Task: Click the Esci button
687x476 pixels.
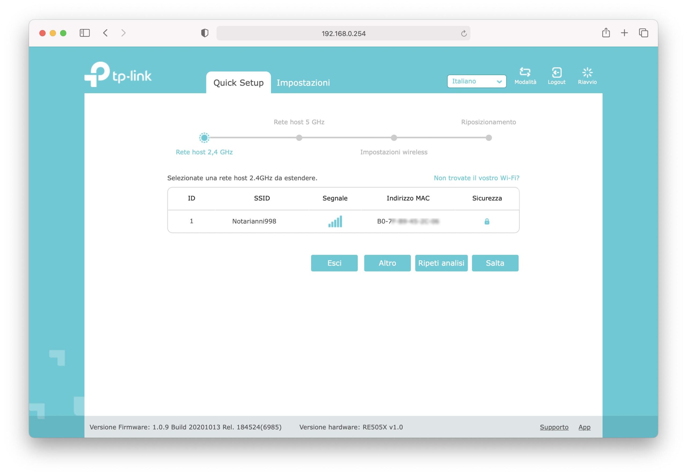Action: coord(334,263)
